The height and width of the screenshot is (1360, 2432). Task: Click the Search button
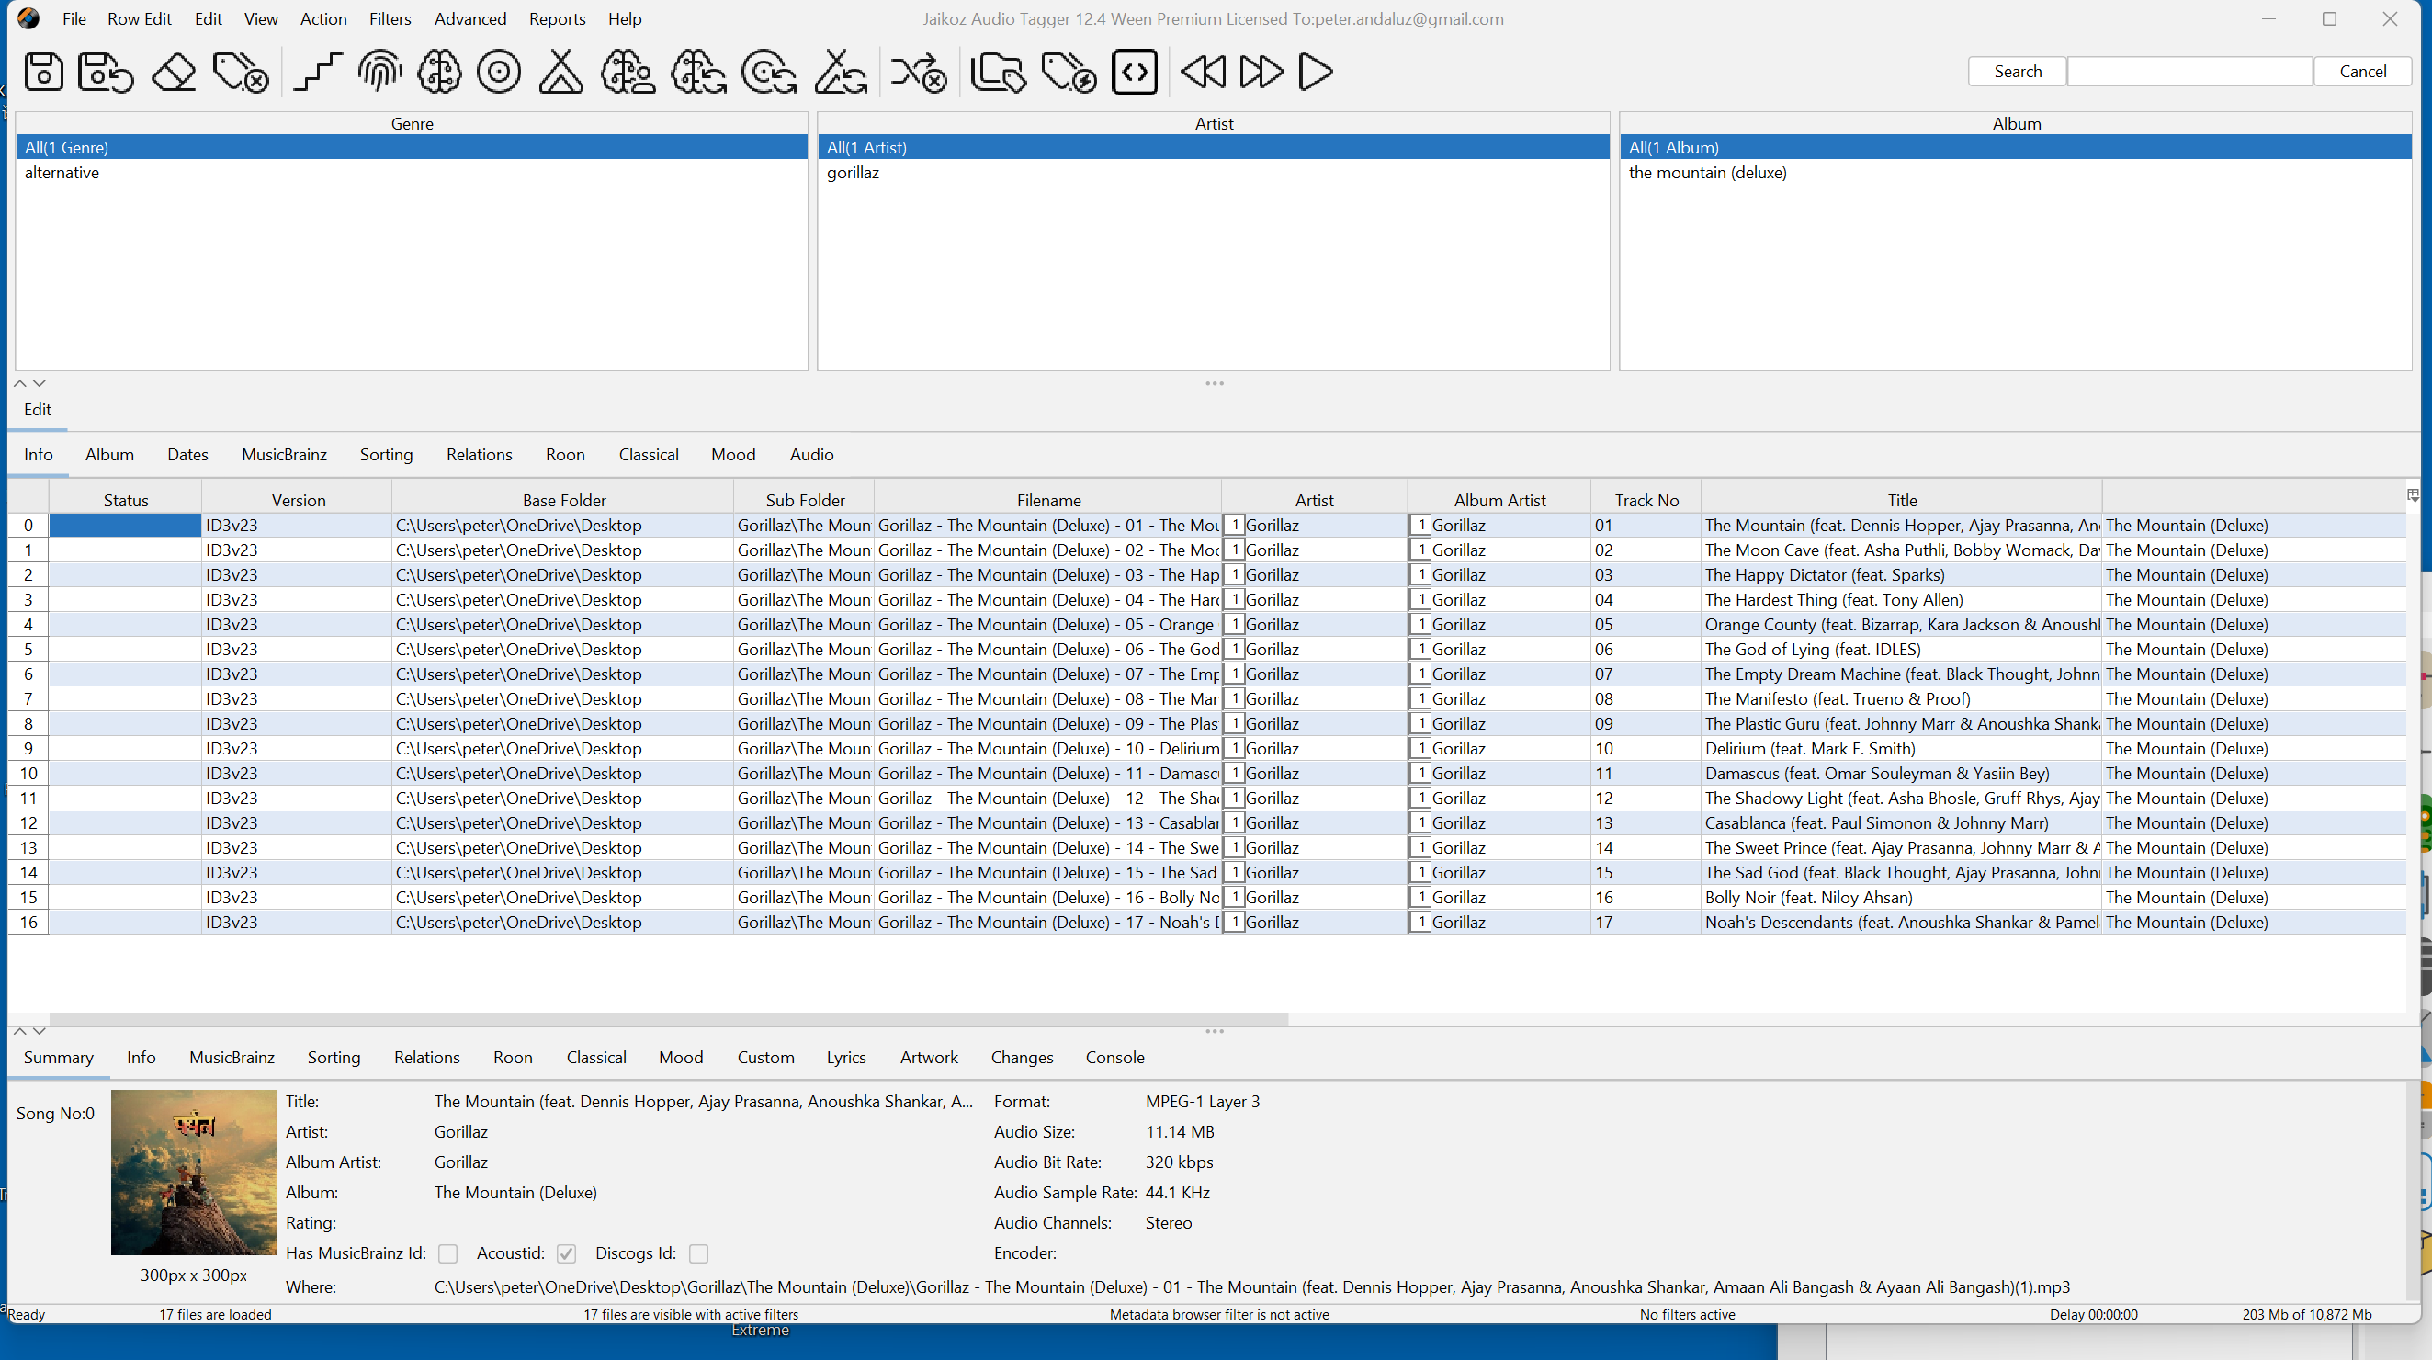(x=2017, y=72)
